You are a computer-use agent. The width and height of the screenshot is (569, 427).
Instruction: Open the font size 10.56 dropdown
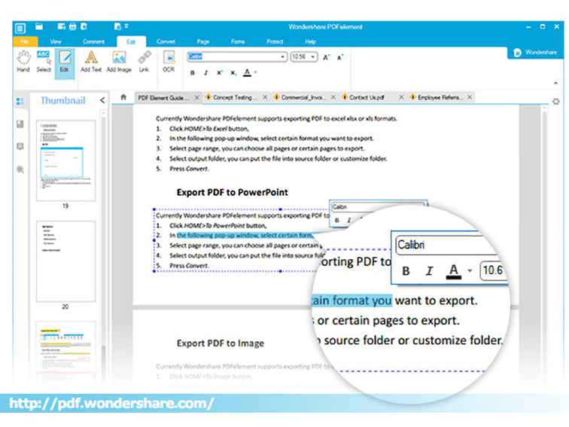click(x=312, y=57)
